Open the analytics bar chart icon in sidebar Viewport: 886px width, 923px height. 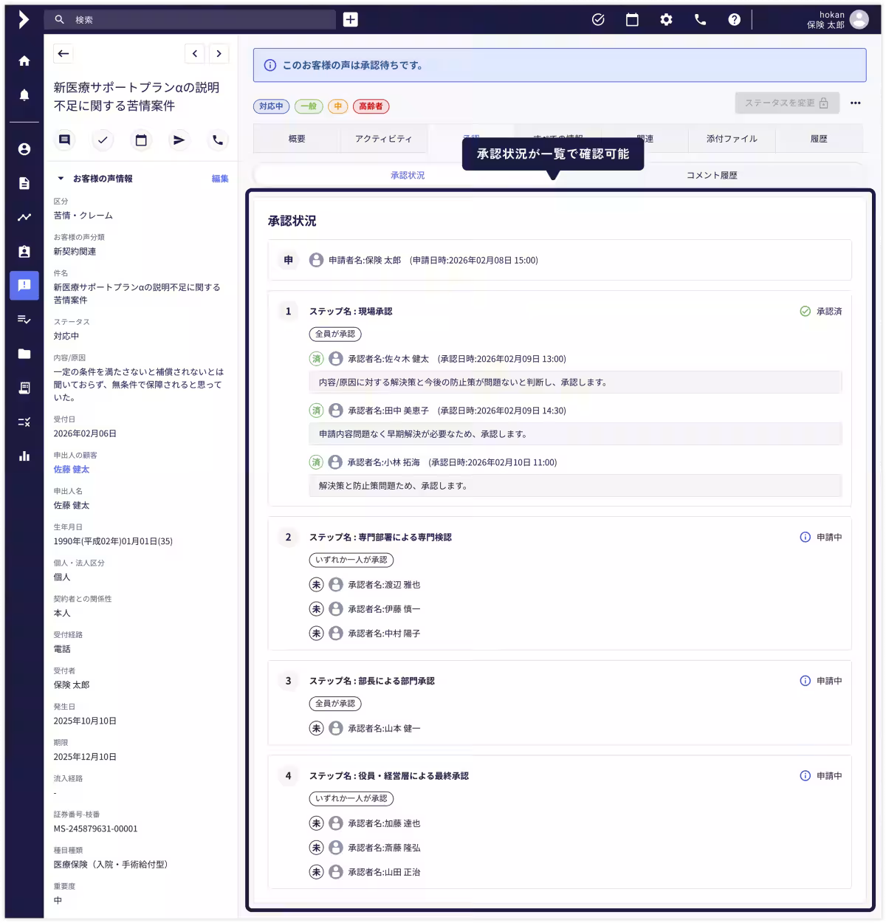(24, 456)
